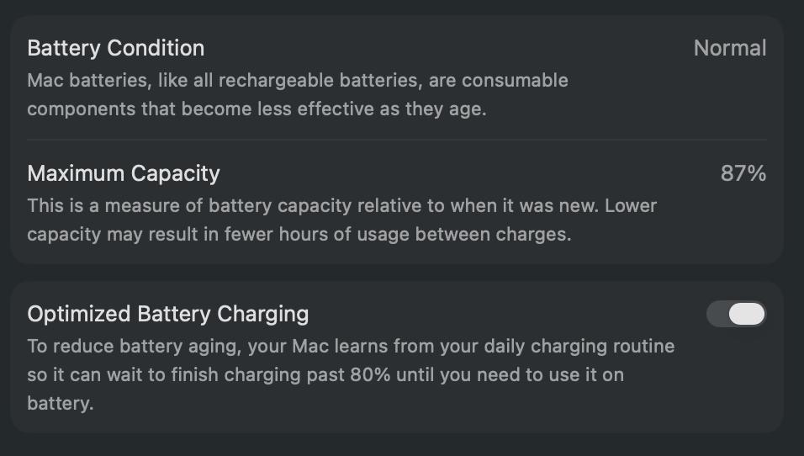
Task: Click the text line starting "Mac batteries, like"
Action: coord(298,81)
